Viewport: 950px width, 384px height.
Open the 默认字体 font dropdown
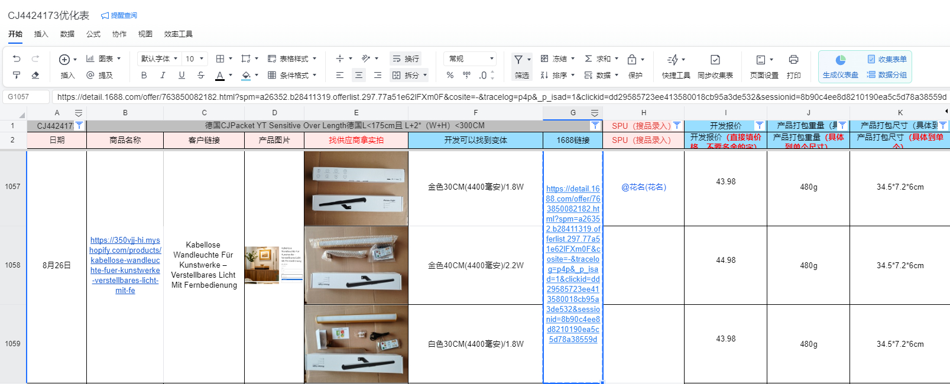pos(159,58)
